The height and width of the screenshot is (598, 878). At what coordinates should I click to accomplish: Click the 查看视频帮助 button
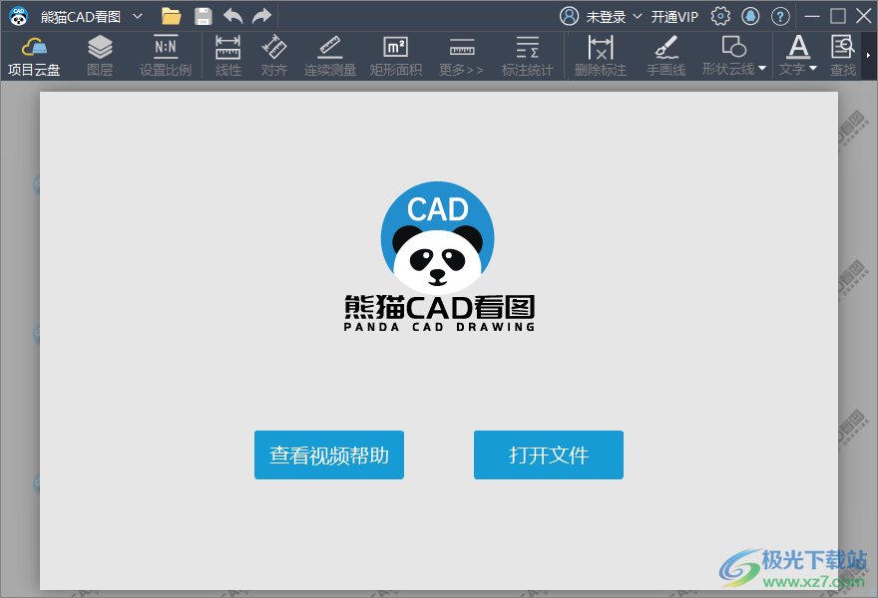pos(329,454)
